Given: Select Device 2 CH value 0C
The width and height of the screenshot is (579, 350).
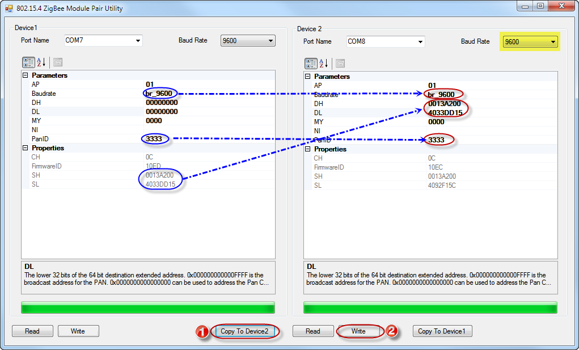Looking at the screenshot, I should 432,158.
